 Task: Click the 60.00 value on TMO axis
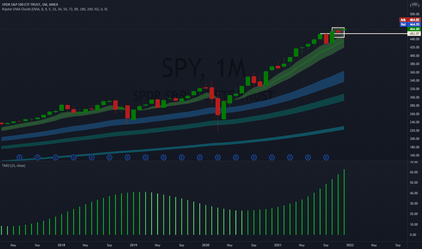click(414, 172)
